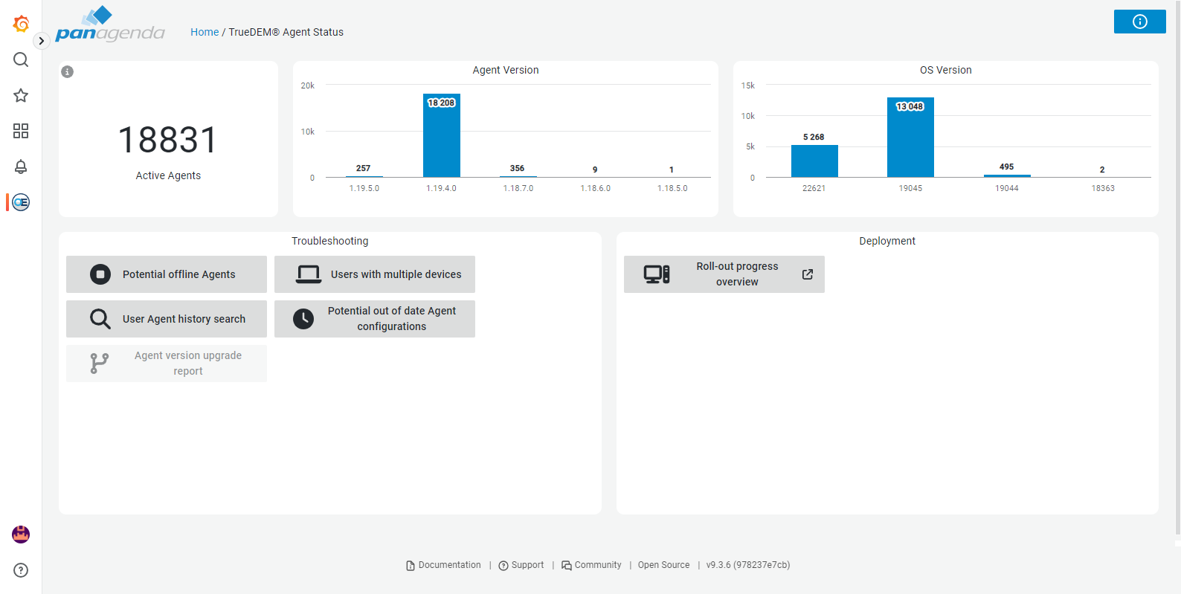
Task: Expand the sidebar with the chevron arrow
Action: point(42,41)
